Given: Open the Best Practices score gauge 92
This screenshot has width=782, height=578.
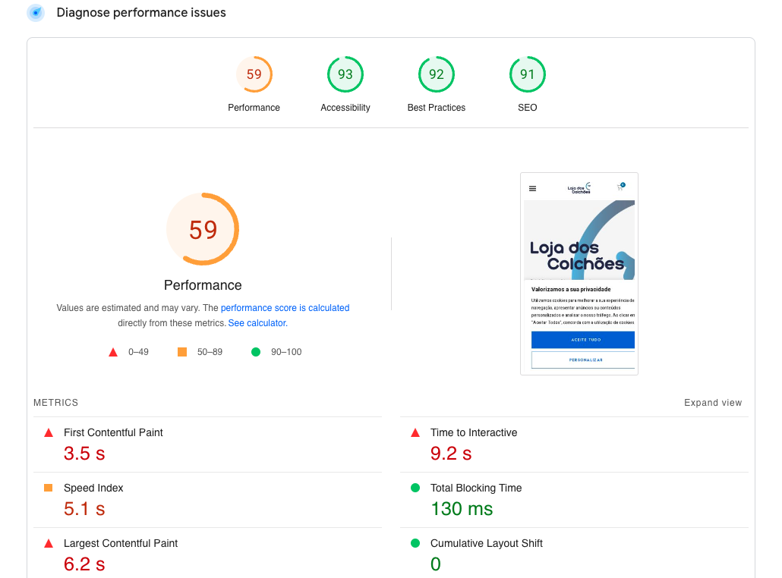Looking at the screenshot, I should 437,74.
